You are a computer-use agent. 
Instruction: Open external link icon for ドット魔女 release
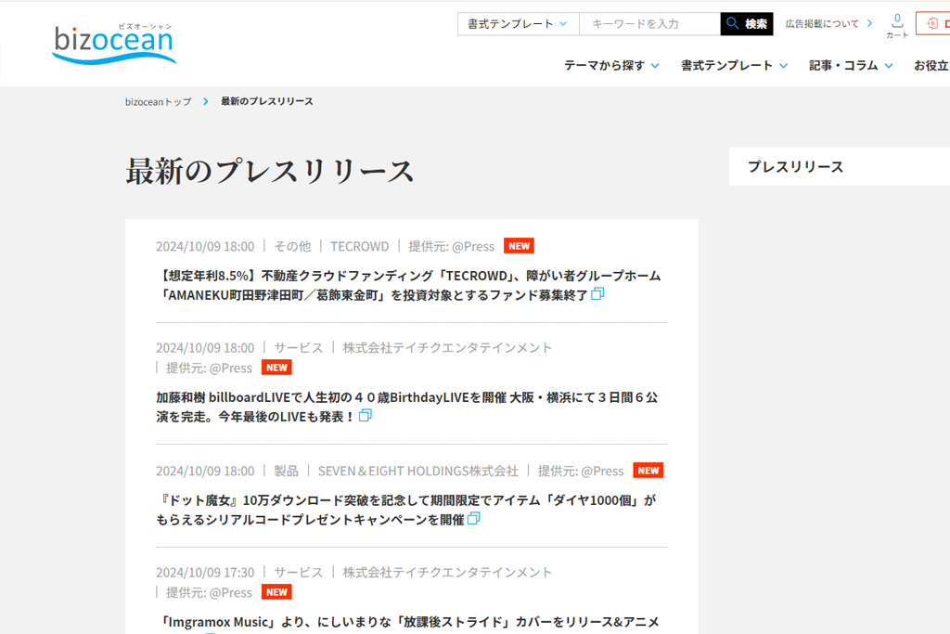tap(474, 519)
